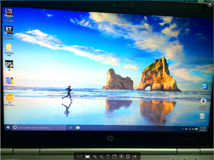Close the image viewer with the X button
This screenshot has height=160, width=214.
(210, 4)
